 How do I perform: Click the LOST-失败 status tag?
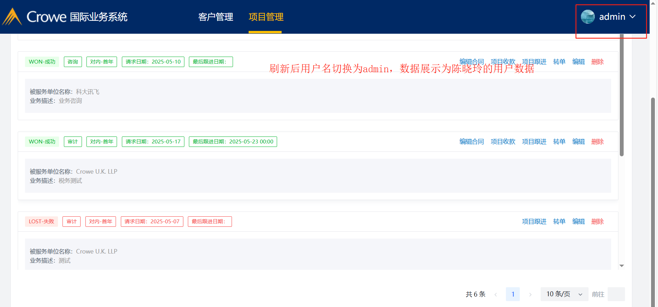pos(41,222)
